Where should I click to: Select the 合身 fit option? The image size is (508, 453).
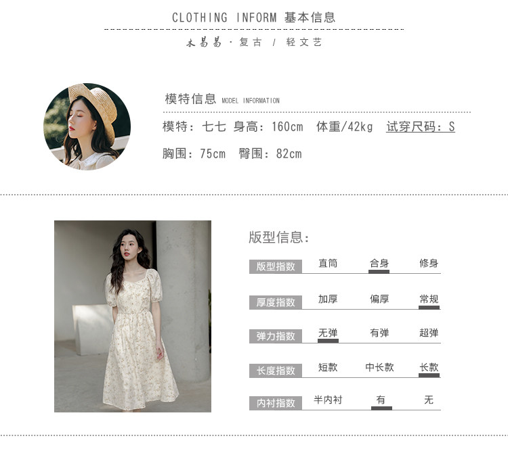pyautogui.click(x=379, y=263)
